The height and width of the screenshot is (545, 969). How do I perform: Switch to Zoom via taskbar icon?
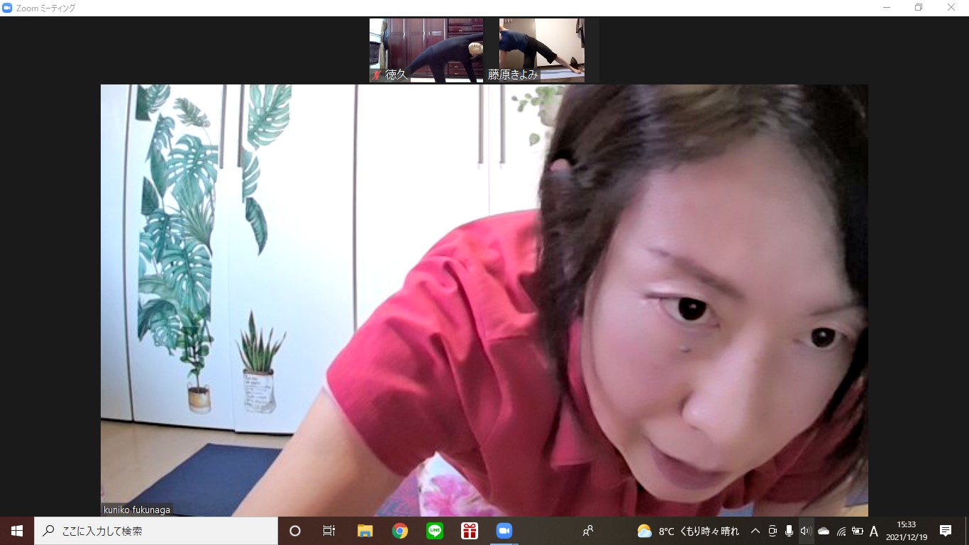(x=504, y=531)
